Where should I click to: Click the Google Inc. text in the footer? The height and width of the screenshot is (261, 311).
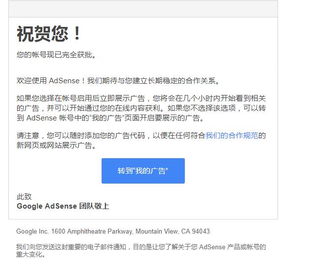[32, 231]
